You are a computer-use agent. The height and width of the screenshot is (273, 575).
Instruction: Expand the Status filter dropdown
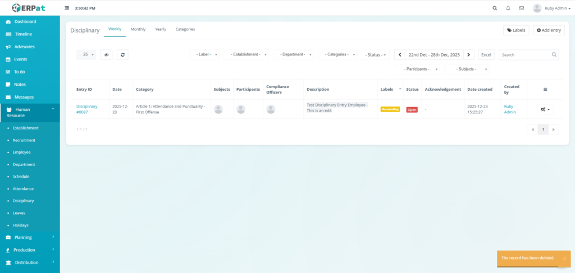click(375, 54)
